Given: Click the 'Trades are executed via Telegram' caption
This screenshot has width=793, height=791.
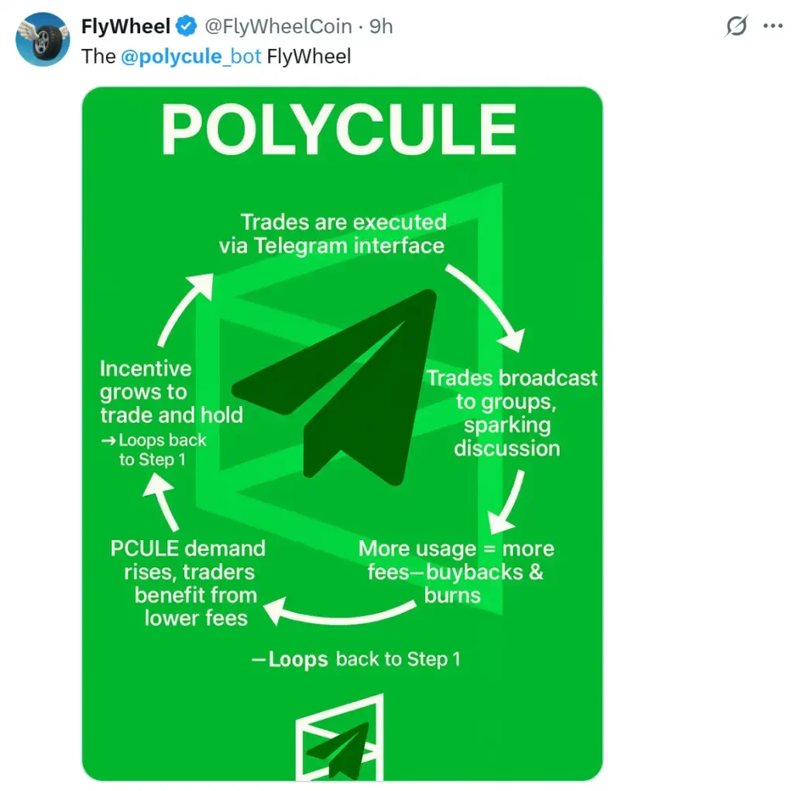Looking at the screenshot, I should click(344, 233).
